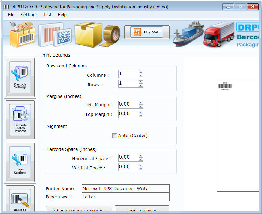Image resolution: width=262 pixels, height=214 pixels.
Task: Click the Change Printer Settings button
Action: (x=79, y=209)
